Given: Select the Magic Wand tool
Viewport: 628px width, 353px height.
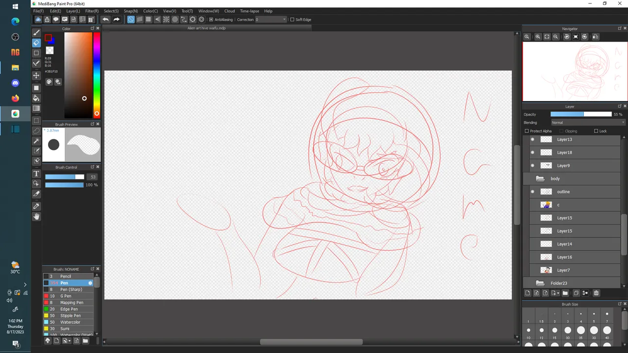Looking at the screenshot, I should coord(36,141).
